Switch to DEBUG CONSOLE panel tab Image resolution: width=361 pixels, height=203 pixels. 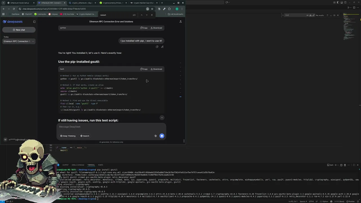click(x=78, y=165)
